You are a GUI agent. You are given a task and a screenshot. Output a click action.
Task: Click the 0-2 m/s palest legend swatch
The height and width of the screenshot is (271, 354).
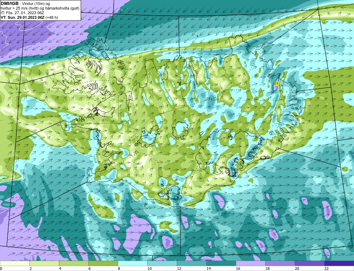click(x=15, y=263)
